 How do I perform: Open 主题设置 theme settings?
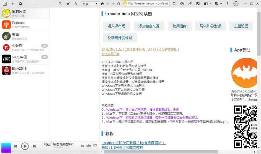click(241, 26)
